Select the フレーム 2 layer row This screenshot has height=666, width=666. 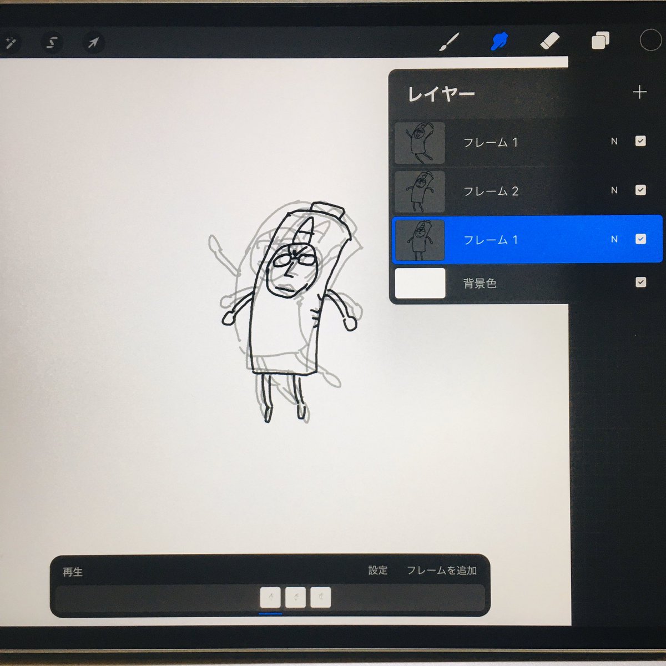pos(500,191)
